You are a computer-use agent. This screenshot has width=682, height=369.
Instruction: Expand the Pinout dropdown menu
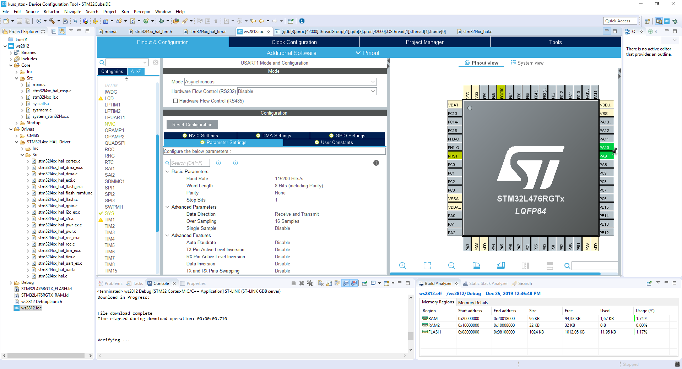point(368,53)
